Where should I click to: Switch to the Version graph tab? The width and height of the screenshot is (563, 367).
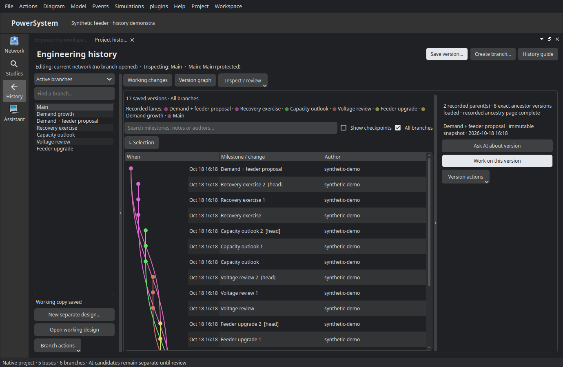[x=195, y=80]
